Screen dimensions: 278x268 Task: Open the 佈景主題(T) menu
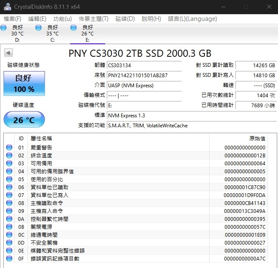(x=94, y=19)
